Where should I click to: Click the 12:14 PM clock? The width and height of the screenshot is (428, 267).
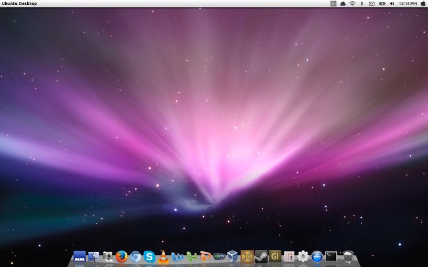tap(408, 4)
